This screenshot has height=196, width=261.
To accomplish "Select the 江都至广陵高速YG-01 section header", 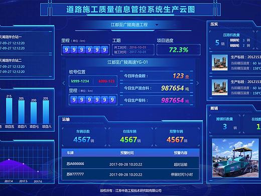I will point(127,62).
